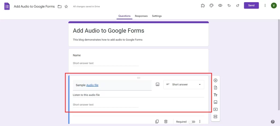Preview the form with eye icon
The image size is (280, 126).
220,5
